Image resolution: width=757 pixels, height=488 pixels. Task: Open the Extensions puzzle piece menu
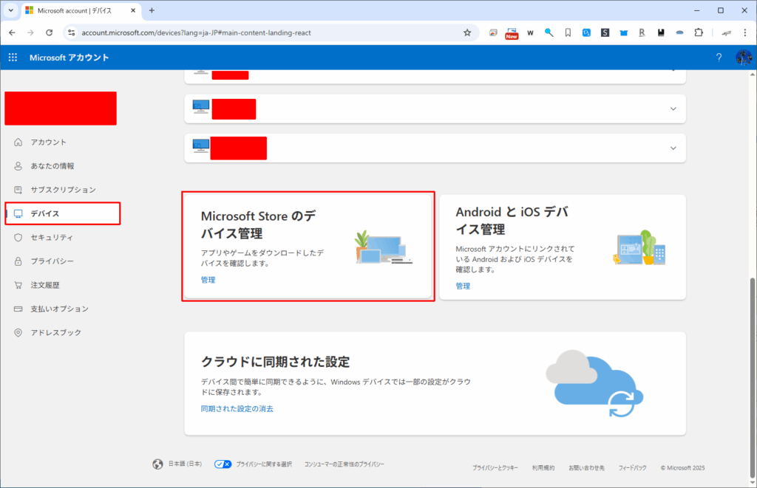[x=699, y=32]
